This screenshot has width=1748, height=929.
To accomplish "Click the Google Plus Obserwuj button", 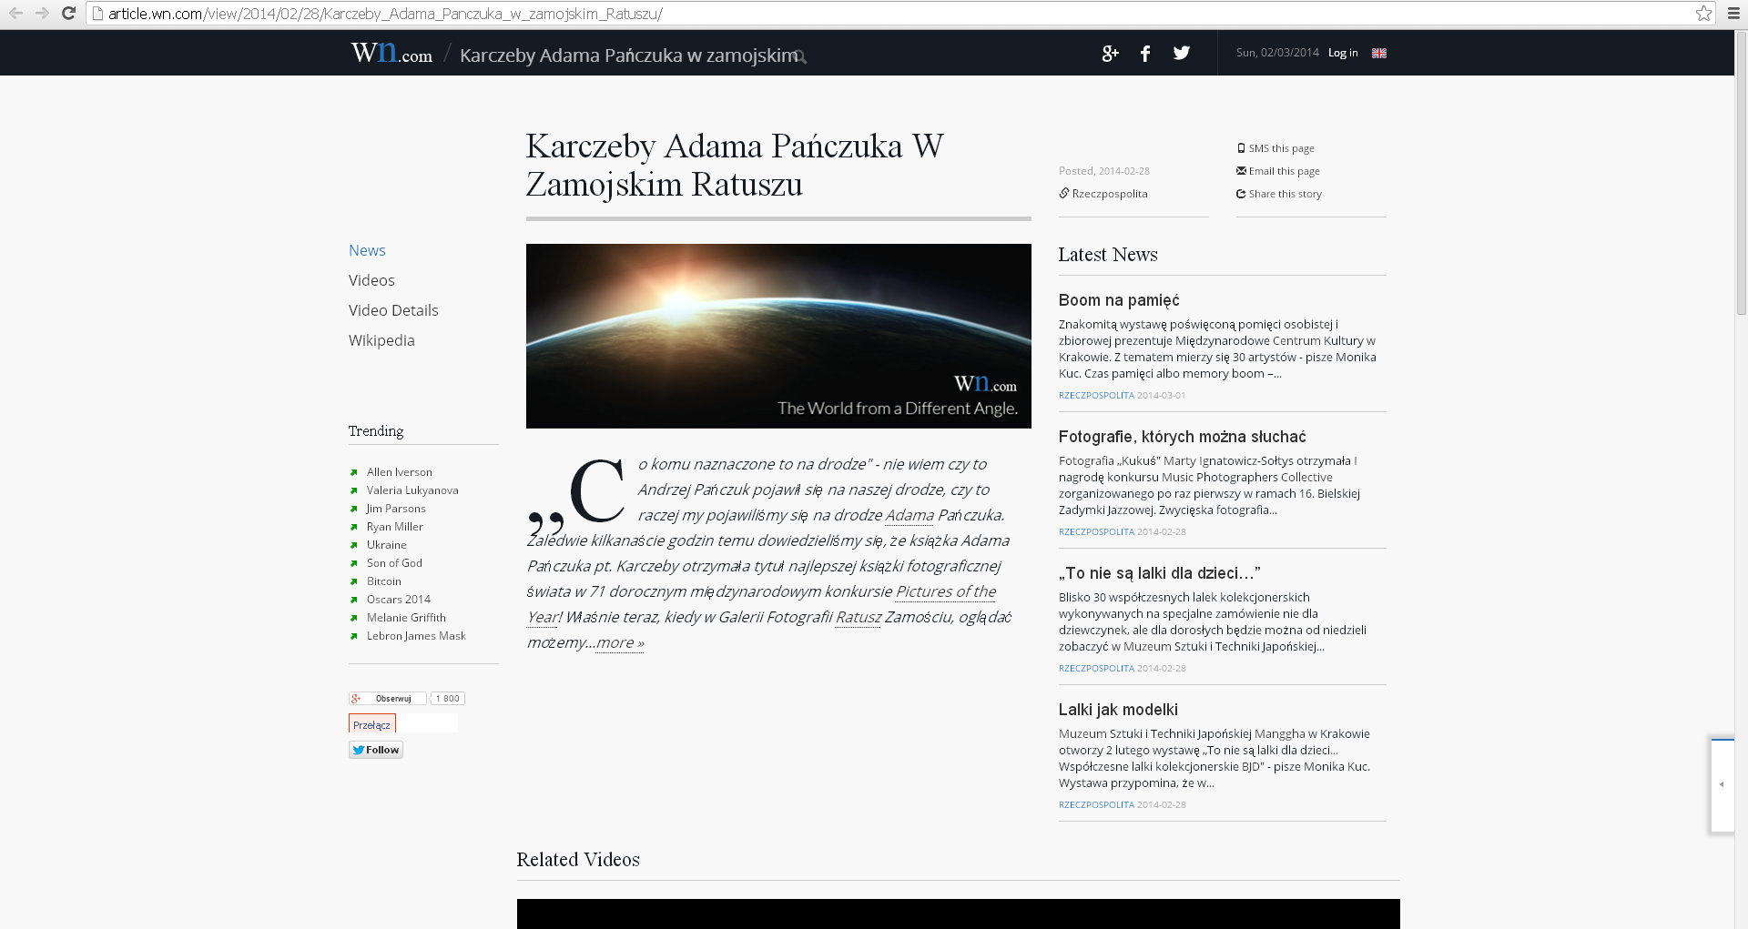I will coord(388,698).
